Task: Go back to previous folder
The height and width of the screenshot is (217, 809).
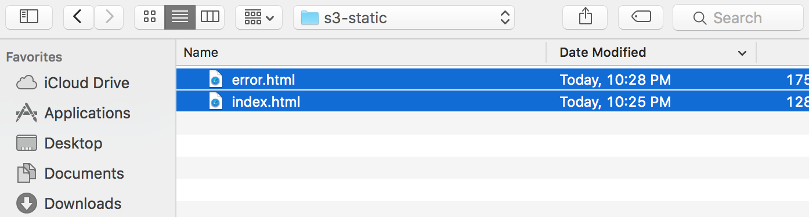Action: pos(78,17)
